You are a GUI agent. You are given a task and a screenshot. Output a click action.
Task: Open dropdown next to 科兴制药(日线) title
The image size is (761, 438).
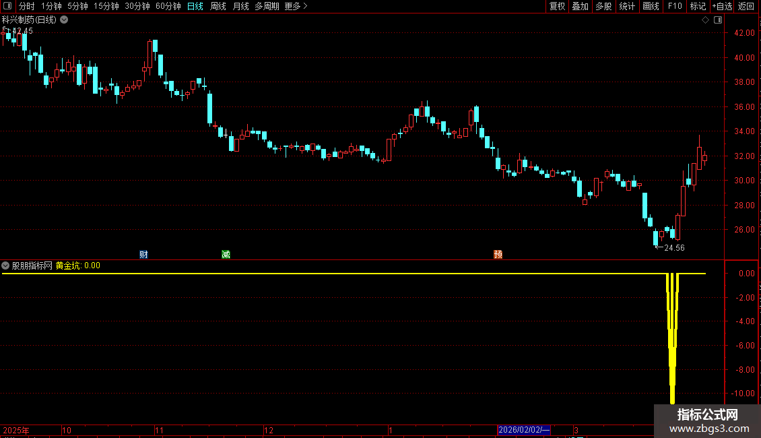pos(63,20)
